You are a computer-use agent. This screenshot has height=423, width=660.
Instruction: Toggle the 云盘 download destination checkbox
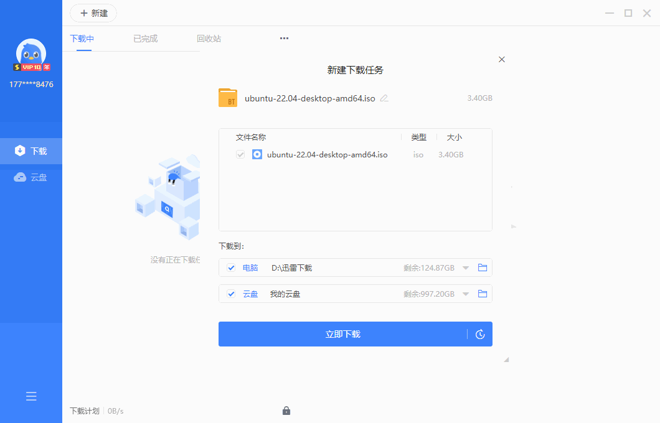231,294
